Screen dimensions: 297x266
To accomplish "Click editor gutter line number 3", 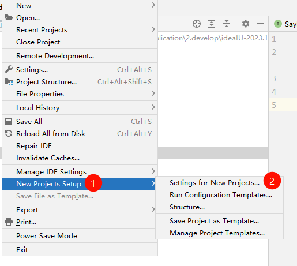I will (274, 78).
